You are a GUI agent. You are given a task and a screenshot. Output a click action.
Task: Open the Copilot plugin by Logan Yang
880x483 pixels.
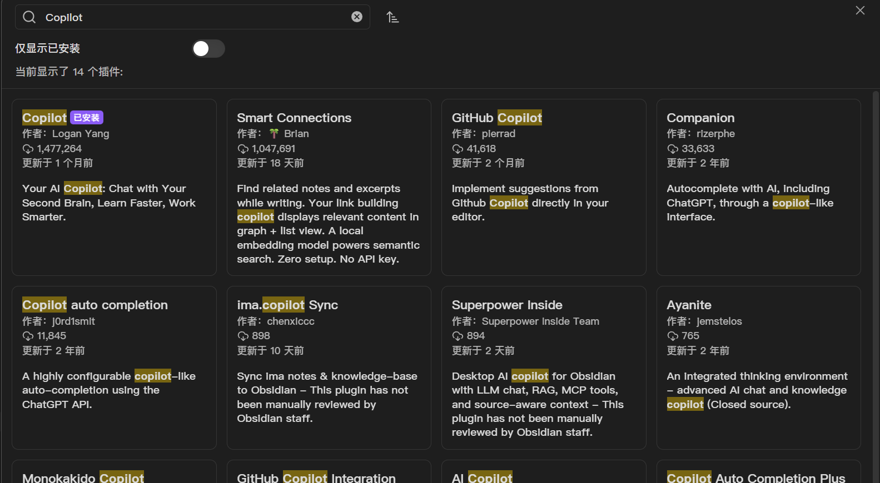[114, 187]
